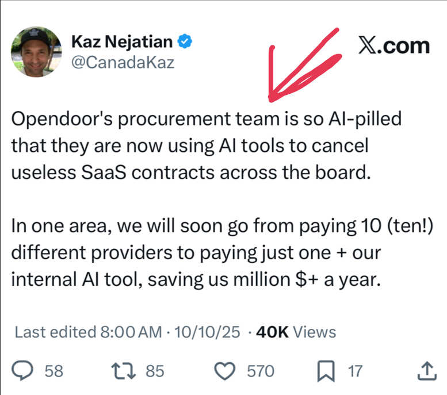Click the blue verified checkmark badge
The image size is (447, 395).
pyautogui.click(x=184, y=41)
